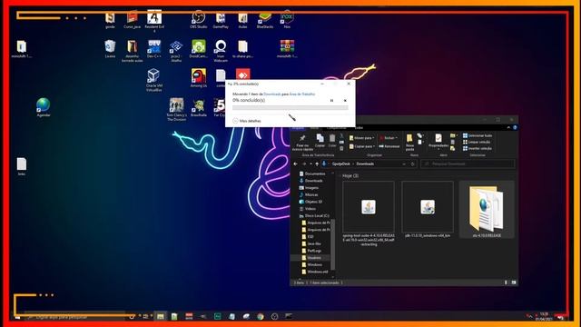The image size is (581, 327).
Task: Select Disco Local (C:) in navigation pane
Action: 314,216
